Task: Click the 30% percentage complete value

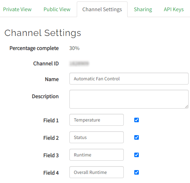Action: [74, 48]
